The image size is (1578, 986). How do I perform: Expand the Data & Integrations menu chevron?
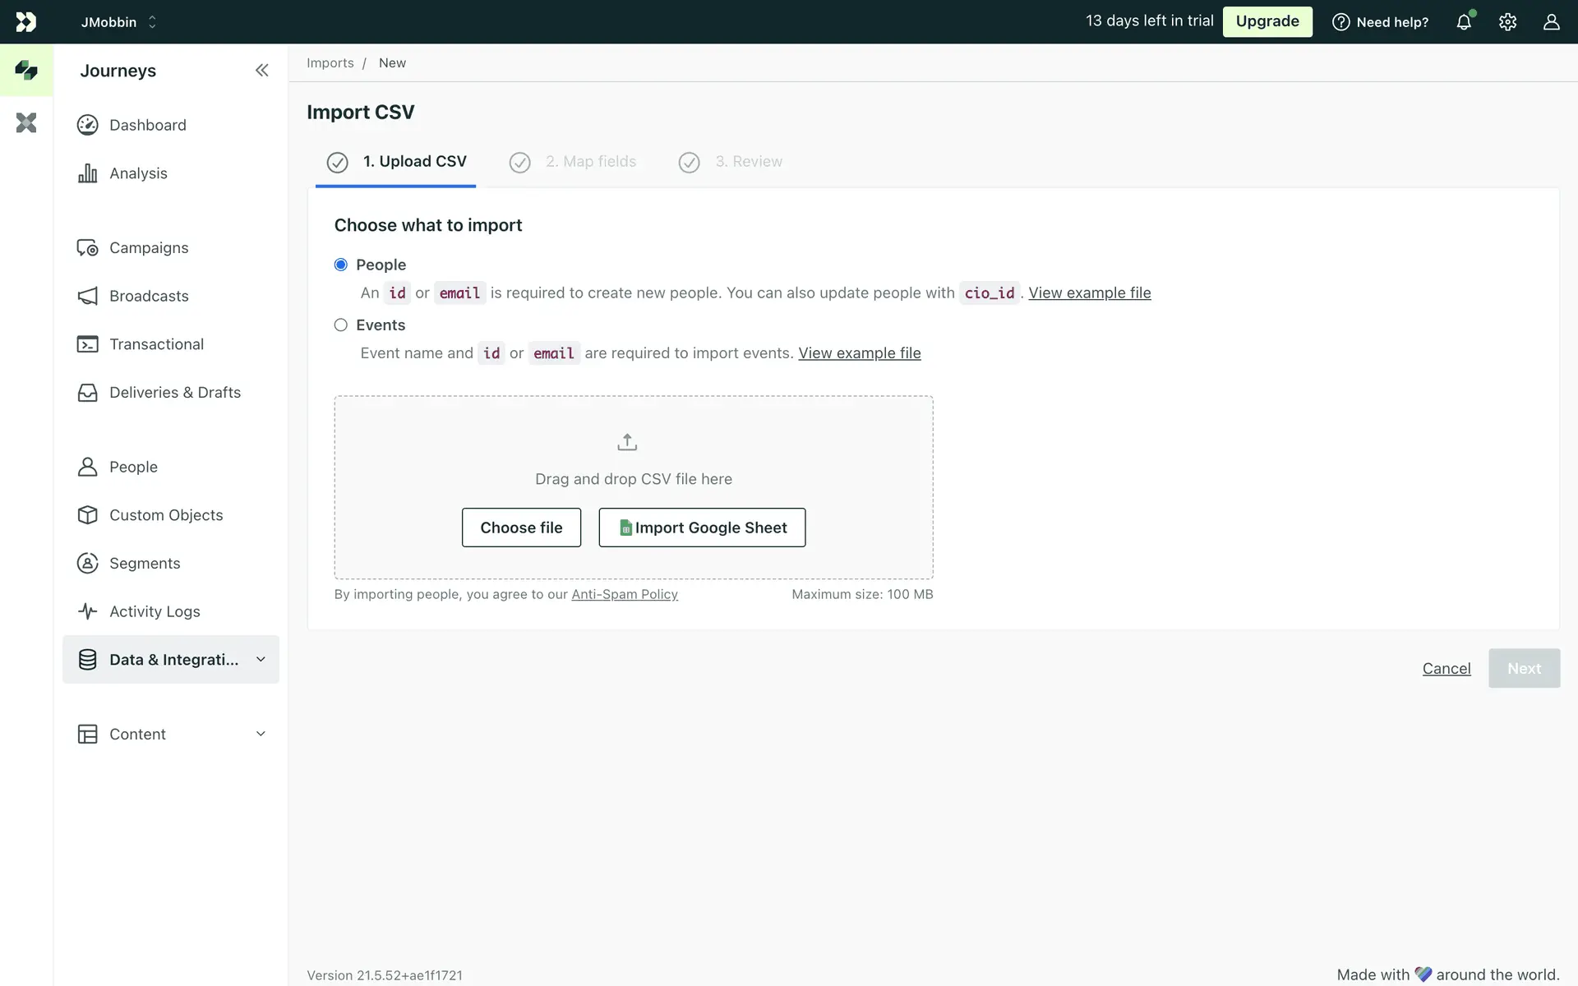tap(261, 660)
